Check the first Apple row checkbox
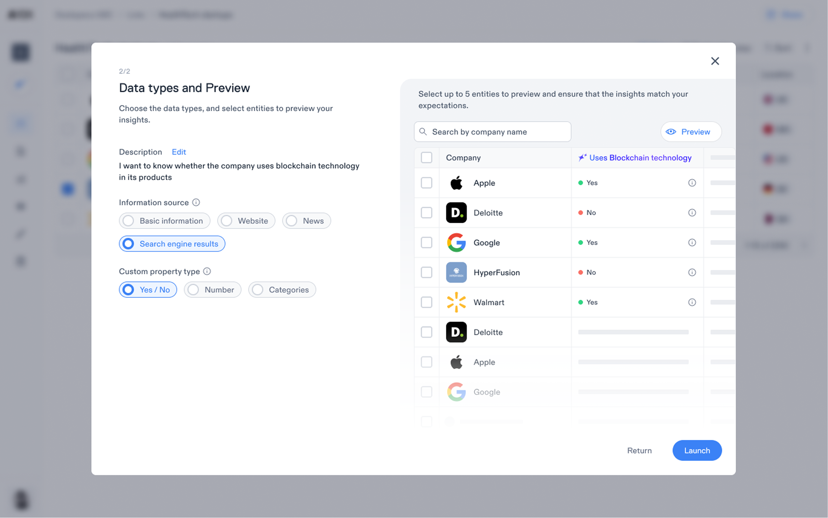This screenshot has width=828, height=518. tap(426, 183)
